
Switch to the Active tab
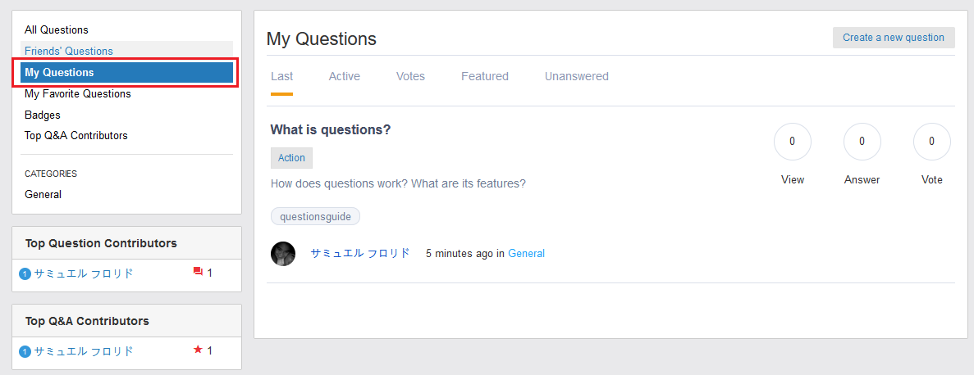tap(344, 76)
